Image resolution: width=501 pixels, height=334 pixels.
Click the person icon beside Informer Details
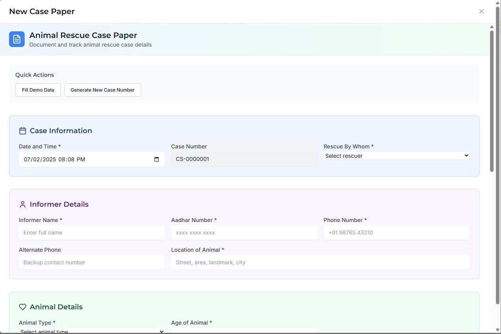(23, 204)
